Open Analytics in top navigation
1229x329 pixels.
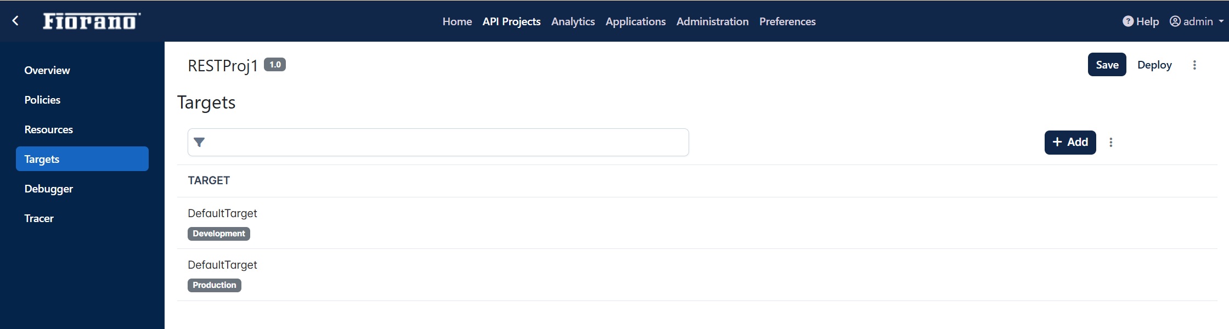point(573,21)
